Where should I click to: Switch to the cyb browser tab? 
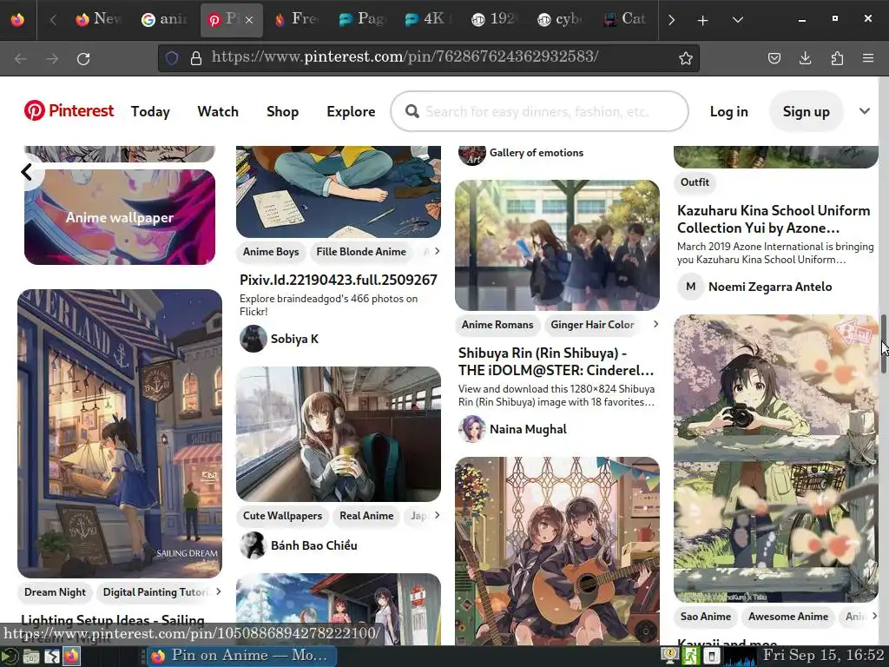pyautogui.click(x=561, y=20)
